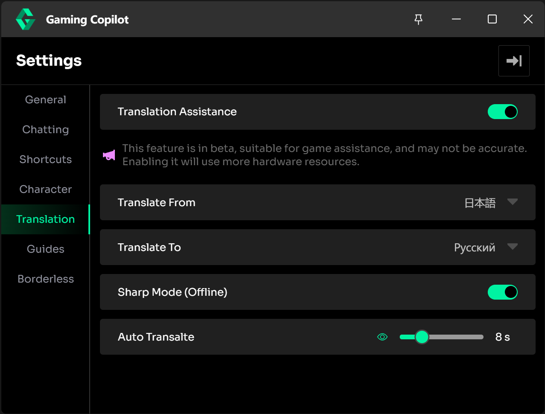The height and width of the screenshot is (414, 545).
Task: Close the Gaming Copilot window
Action: (x=528, y=19)
